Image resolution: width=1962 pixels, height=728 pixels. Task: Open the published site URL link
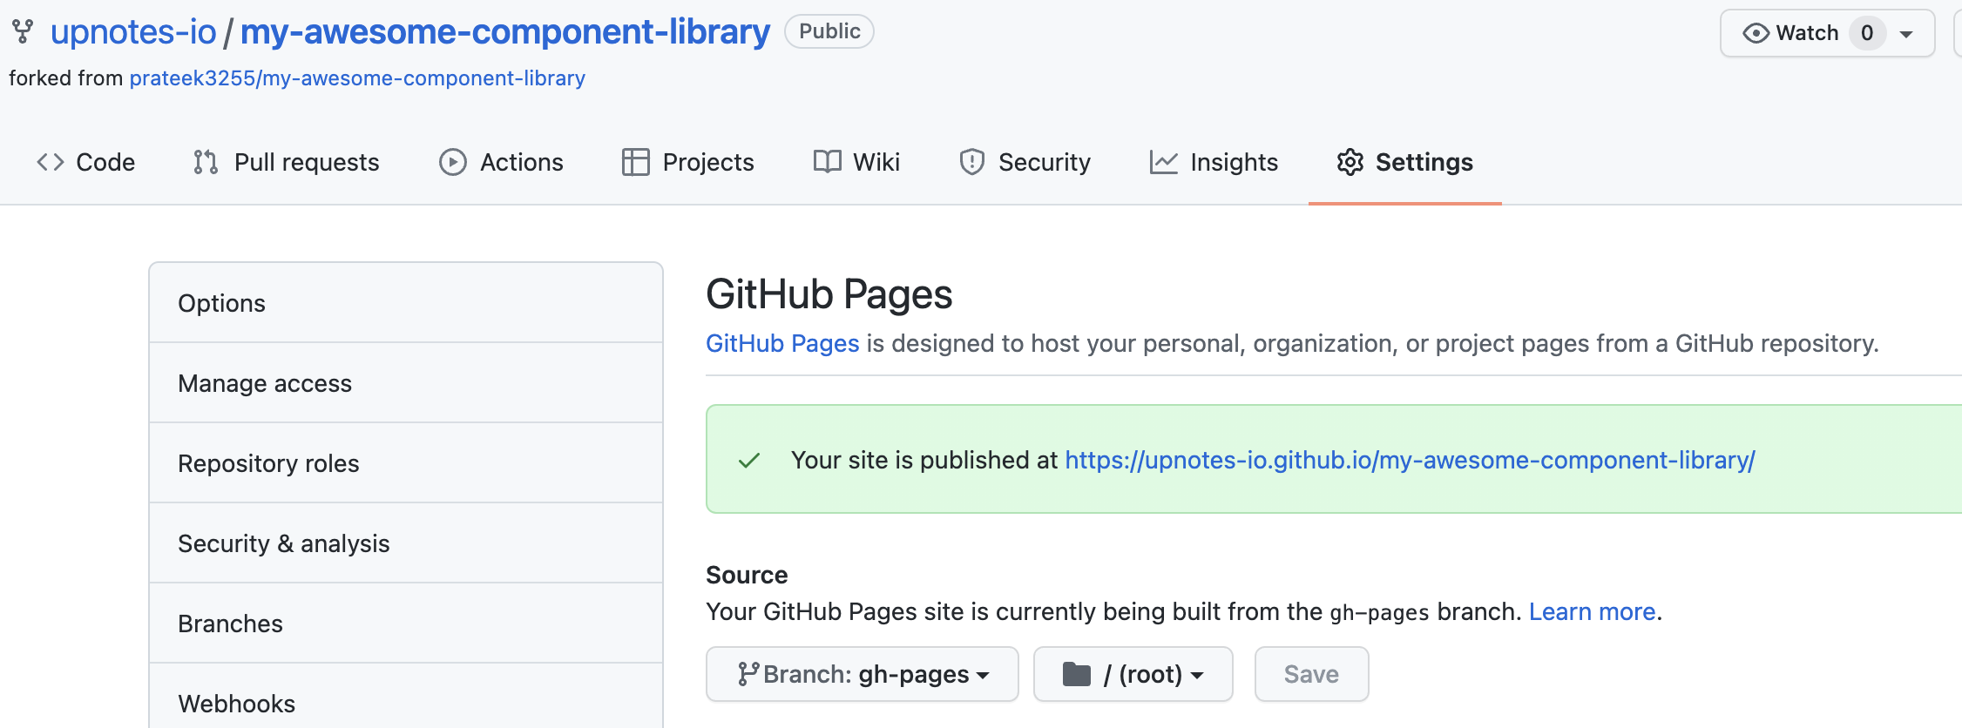1410,460
